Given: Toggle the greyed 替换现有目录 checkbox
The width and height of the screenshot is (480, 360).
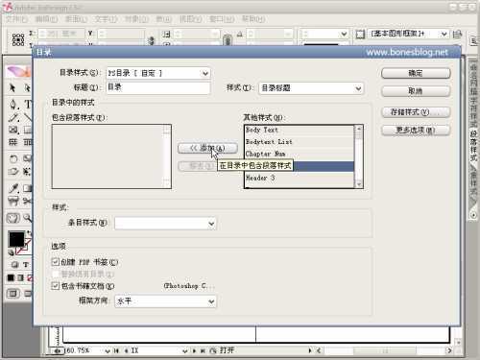Looking at the screenshot, I should click(55, 274).
